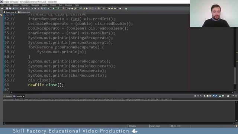Screen dimensions: 238x134
Task: Open the Run launch dropdown arrow
Action: 56,9
